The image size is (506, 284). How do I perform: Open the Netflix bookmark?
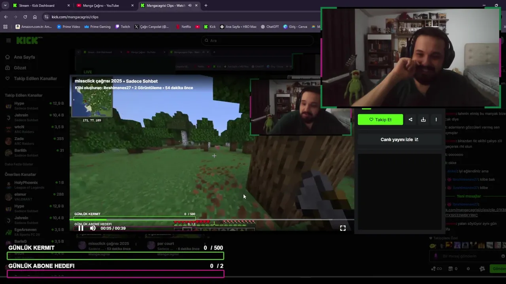[x=183, y=27]
